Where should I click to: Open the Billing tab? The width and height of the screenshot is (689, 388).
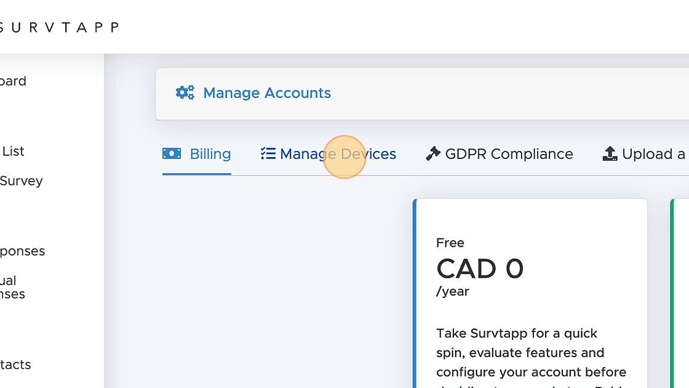(x=196, y=154)
